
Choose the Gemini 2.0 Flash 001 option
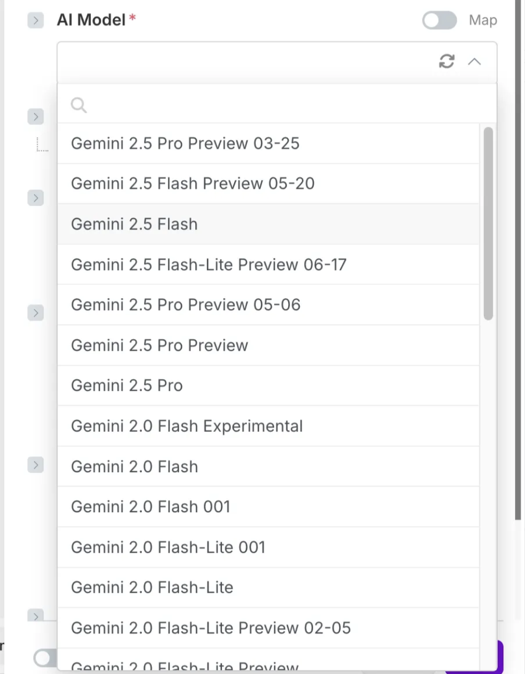coord(151,507)
